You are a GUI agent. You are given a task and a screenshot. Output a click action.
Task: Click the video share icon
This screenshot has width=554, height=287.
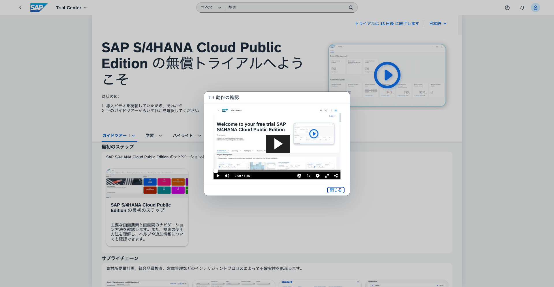click(336, 176)
